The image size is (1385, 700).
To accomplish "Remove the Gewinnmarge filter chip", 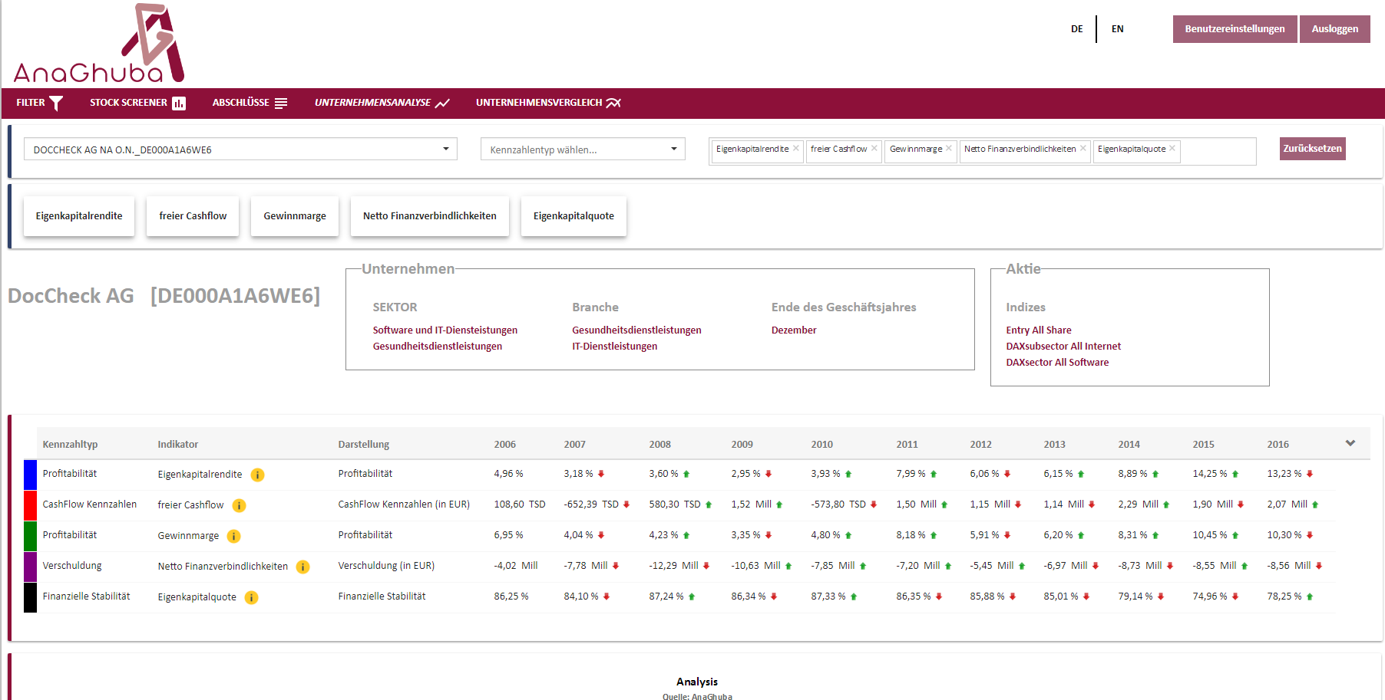I will click(x=949, y=148).
